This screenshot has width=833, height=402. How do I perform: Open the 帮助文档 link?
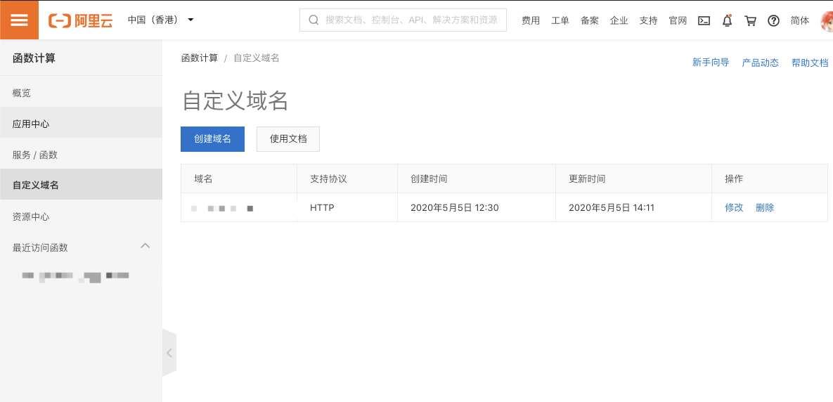point(810,63)
